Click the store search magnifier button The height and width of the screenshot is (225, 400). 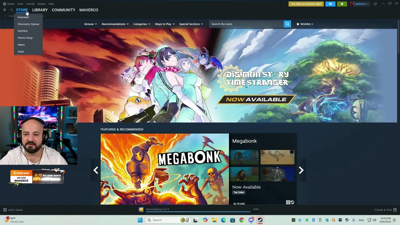click(x=287, y=24)
